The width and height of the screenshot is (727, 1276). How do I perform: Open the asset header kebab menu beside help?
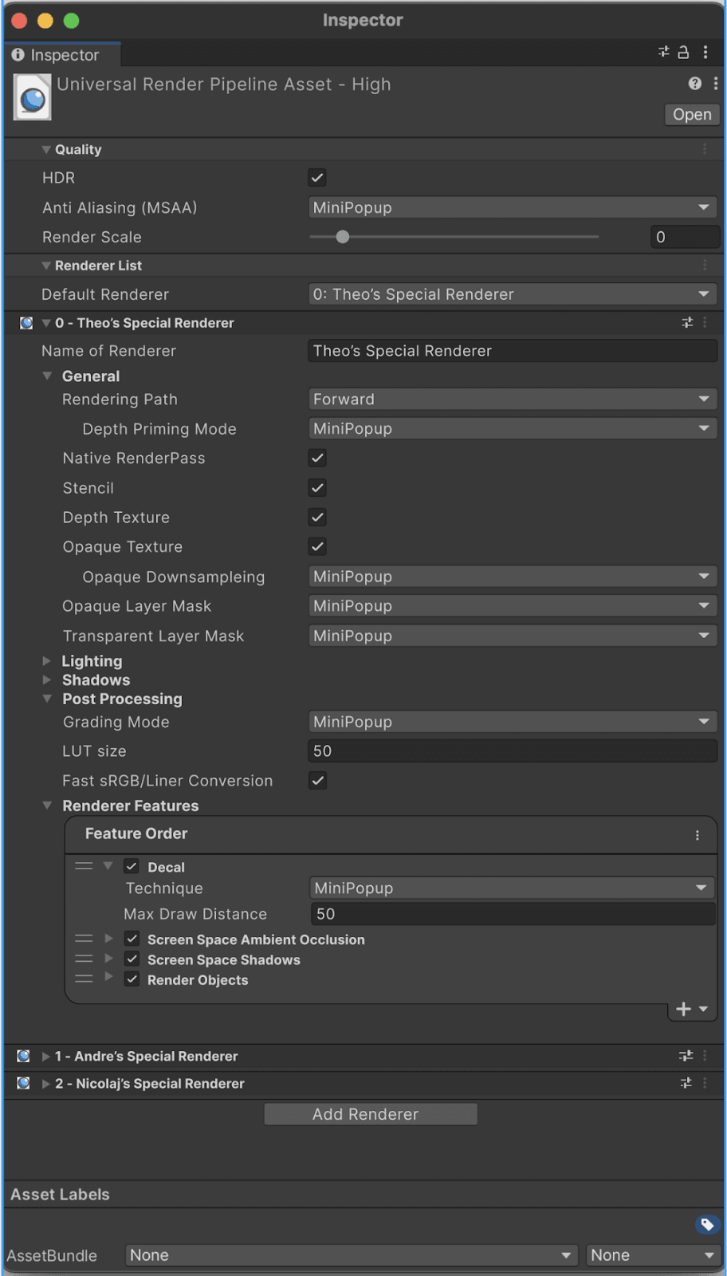point(716,84)
